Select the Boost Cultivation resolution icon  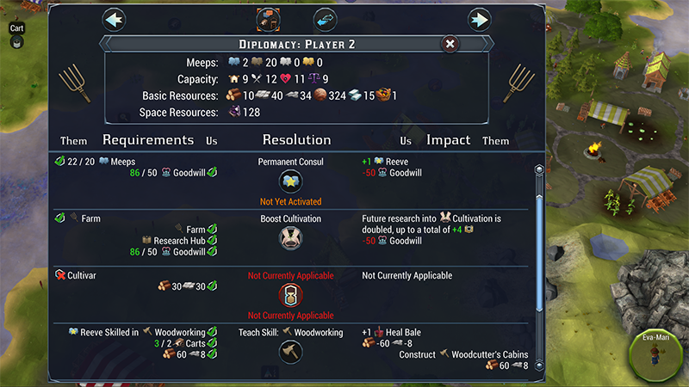click(291, 238)
